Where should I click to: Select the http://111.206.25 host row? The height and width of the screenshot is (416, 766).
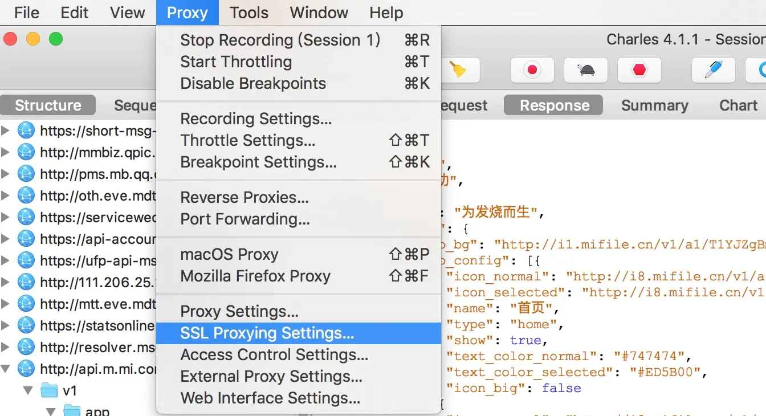(x=78, y=282)
